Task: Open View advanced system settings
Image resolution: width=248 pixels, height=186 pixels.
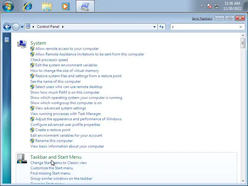Action: pyautogui.click(x=60, y=108)
